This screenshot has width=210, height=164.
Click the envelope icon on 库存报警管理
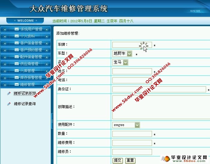(17, 78)
